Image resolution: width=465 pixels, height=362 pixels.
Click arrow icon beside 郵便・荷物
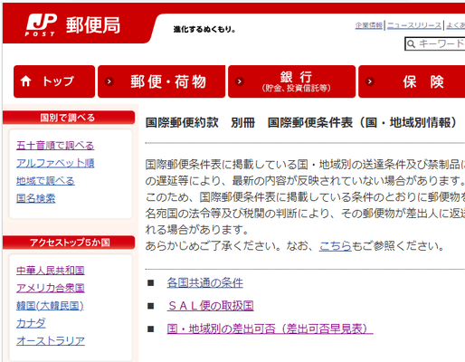tap(109, 81)
